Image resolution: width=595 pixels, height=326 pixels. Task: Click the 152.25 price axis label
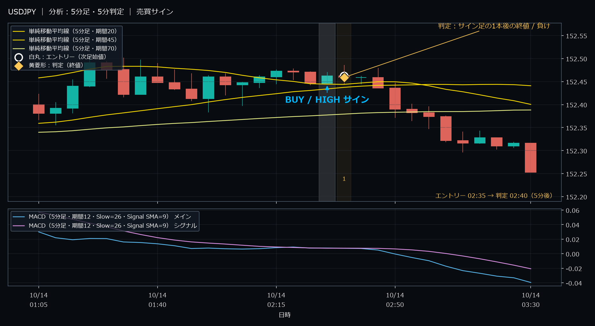pyautogui.click(x=576, y=174)
